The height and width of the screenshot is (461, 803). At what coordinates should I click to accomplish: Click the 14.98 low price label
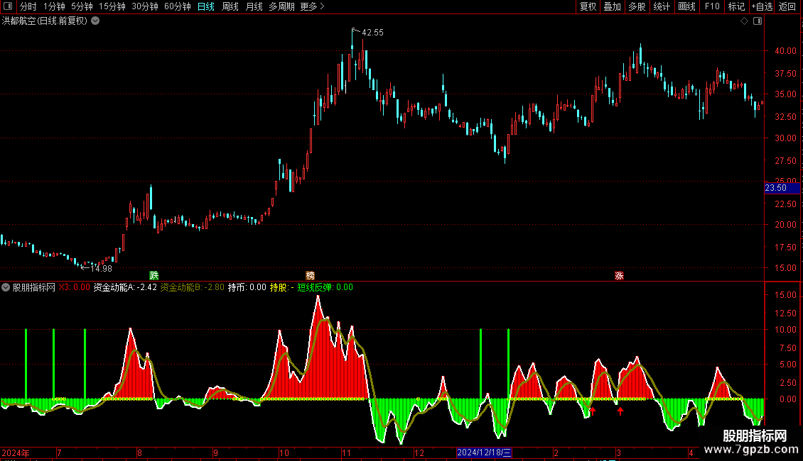coord(101,268)
